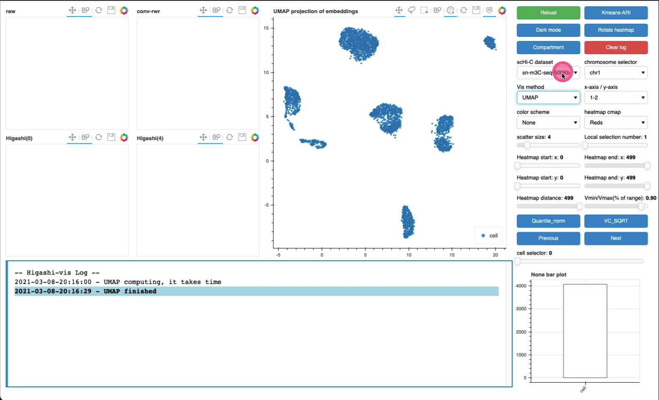The height and width of the screenshot is (400, 659).
Task: Click the scatter size slider handle
Action: coord(527,145)
